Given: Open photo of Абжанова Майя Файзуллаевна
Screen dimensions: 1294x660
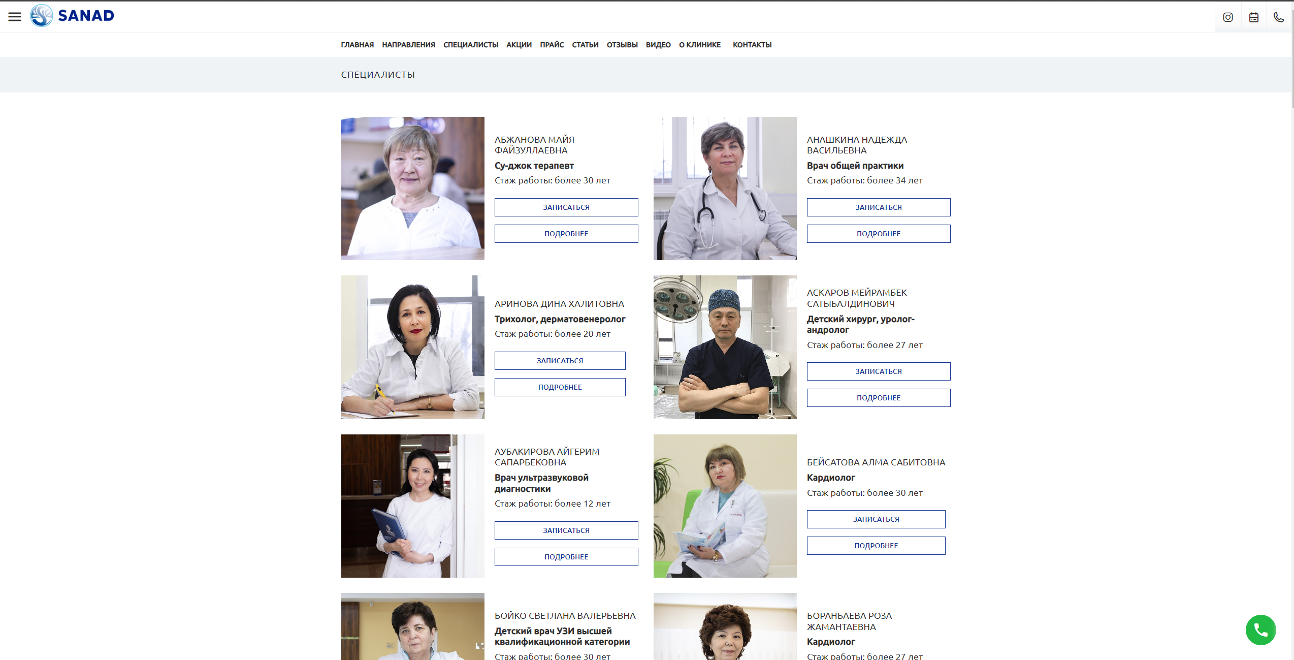Looking at the screenshot, I should (412, 188).
